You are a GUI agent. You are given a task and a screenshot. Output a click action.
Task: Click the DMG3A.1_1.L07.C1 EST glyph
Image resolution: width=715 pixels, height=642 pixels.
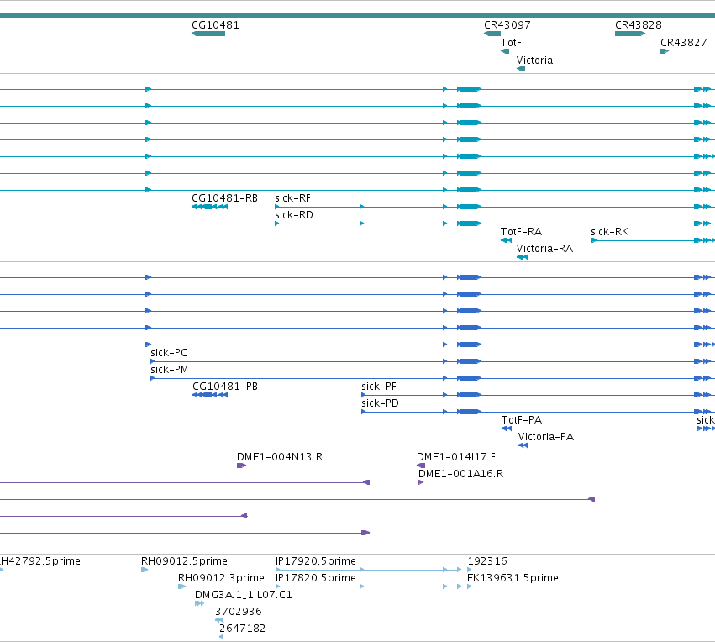click(x=200, y=603)
